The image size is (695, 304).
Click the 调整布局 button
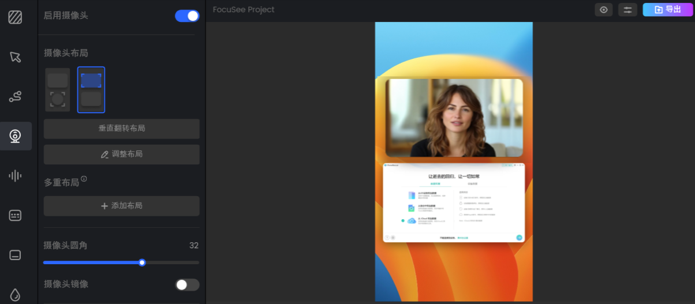pos(122,154)
